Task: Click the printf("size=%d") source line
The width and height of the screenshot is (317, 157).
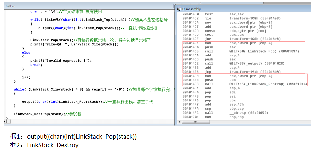Action: [74, 44]
